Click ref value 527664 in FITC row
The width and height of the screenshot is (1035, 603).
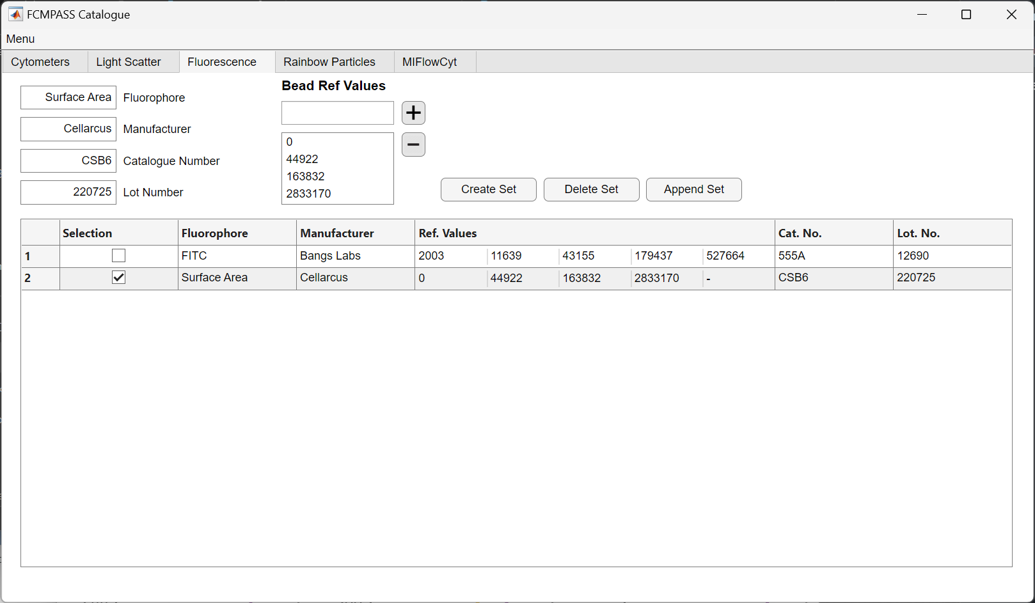(x=739, y=256)
